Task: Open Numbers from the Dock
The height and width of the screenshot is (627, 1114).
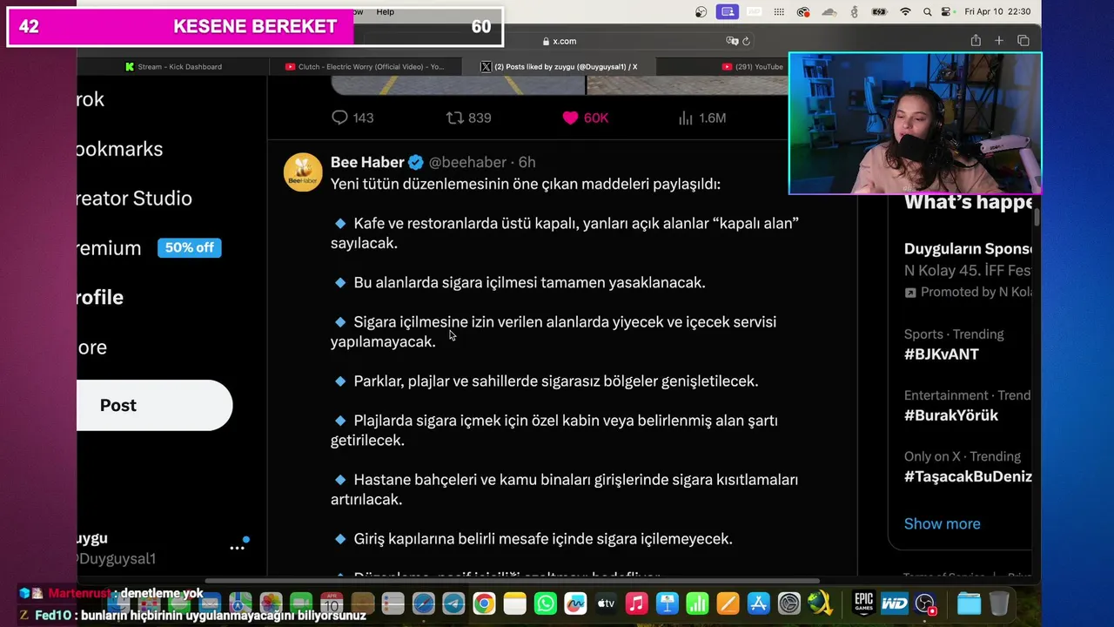Action: click(x=697, y=603)
